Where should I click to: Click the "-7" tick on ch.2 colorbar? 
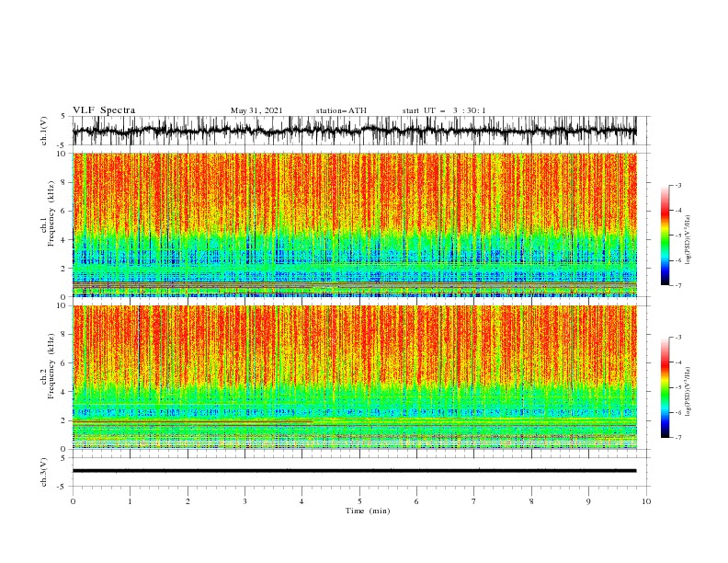(x=677, y=438)
